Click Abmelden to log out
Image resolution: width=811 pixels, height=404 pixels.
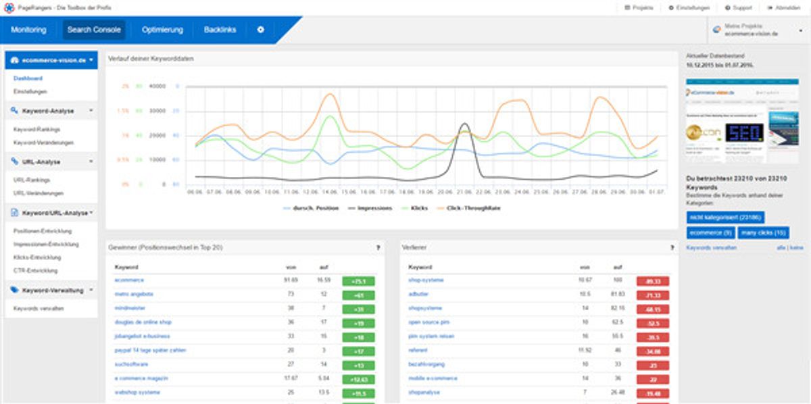pos(783,7)
